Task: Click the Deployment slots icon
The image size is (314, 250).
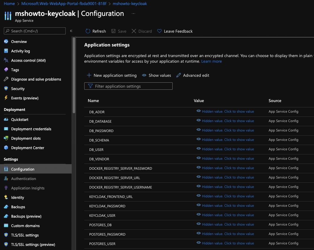Action: coord(6,138)
